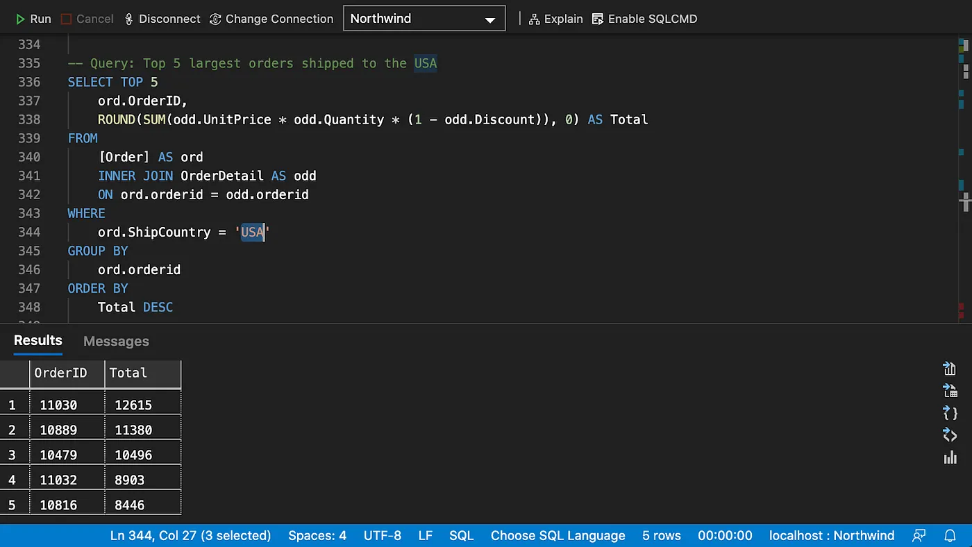Screen dimensions: 972x547
Task: Click Explain query plan button
Action: coord(555,19)
